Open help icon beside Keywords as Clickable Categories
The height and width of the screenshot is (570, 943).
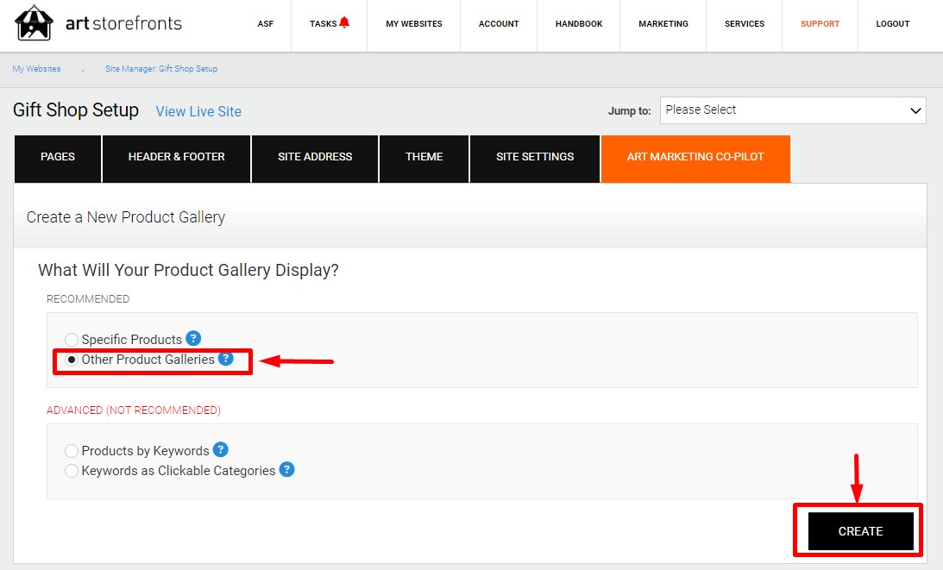(286, 469)
